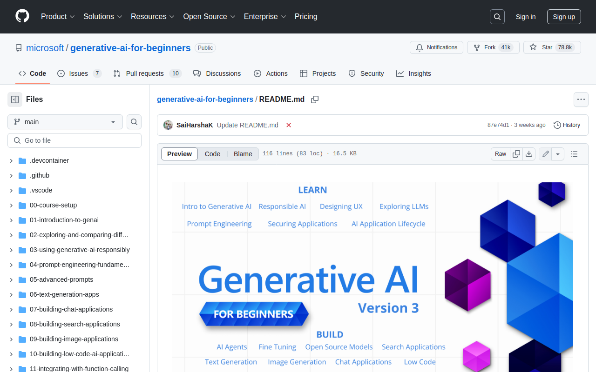Open the microsoft organization link
Viewport: 596px width, 372px height.
45,48
